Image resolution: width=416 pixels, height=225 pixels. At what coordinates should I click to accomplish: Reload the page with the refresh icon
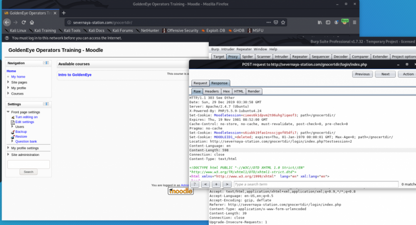coord(24,22)
